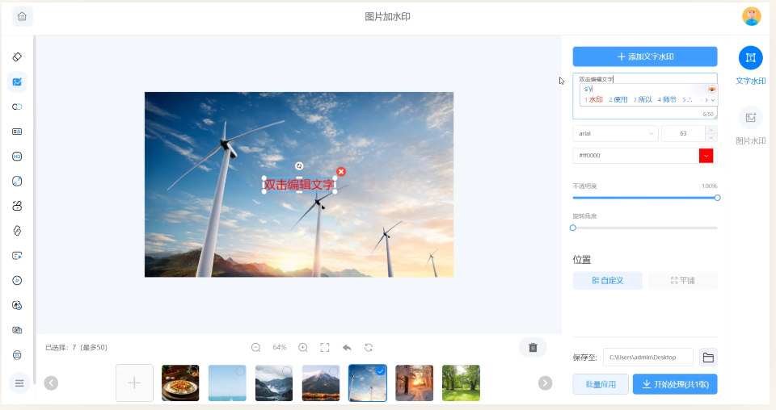The image size is (776, 410).
Task: Pick IME candidate 2 使用
Action: (618, 100)
